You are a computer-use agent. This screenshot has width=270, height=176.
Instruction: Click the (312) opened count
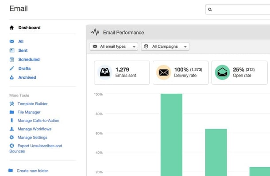tap(250, 69)
